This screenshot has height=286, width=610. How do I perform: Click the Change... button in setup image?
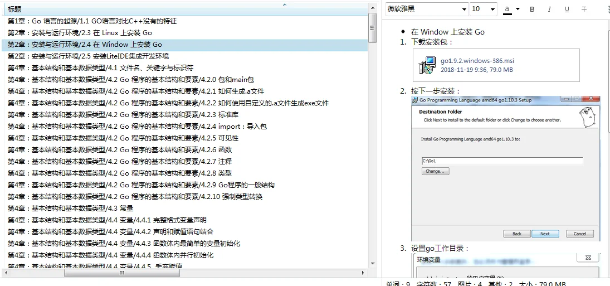[435, 171]
